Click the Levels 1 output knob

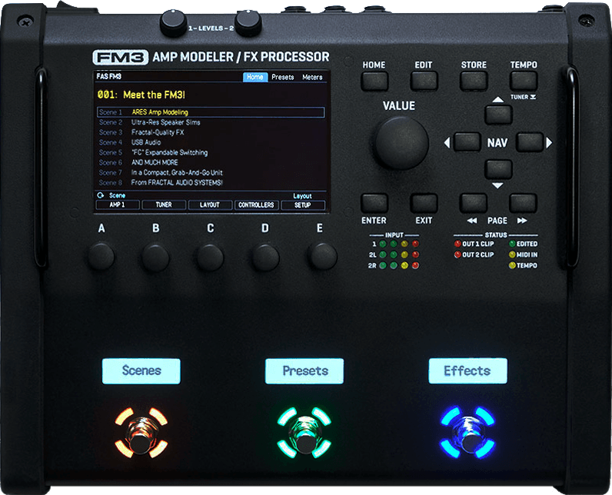coord(173,23)
